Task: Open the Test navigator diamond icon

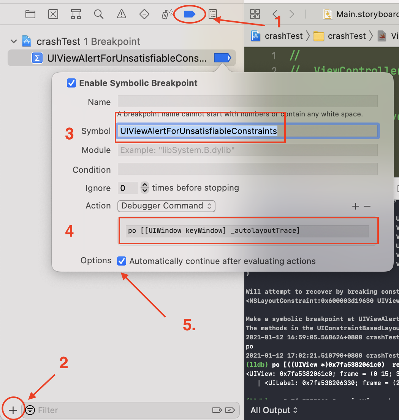Action: pos(144,14)
